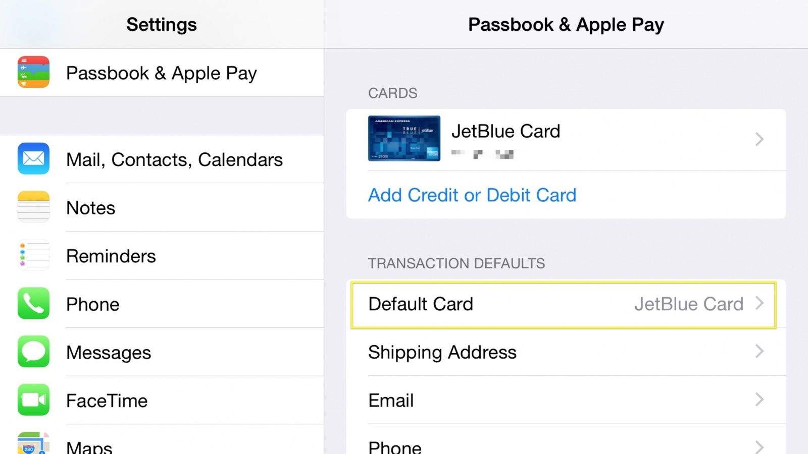This screenshot has height=454, width=808.
Task: Tap the Maps icon
Action: 33,444
